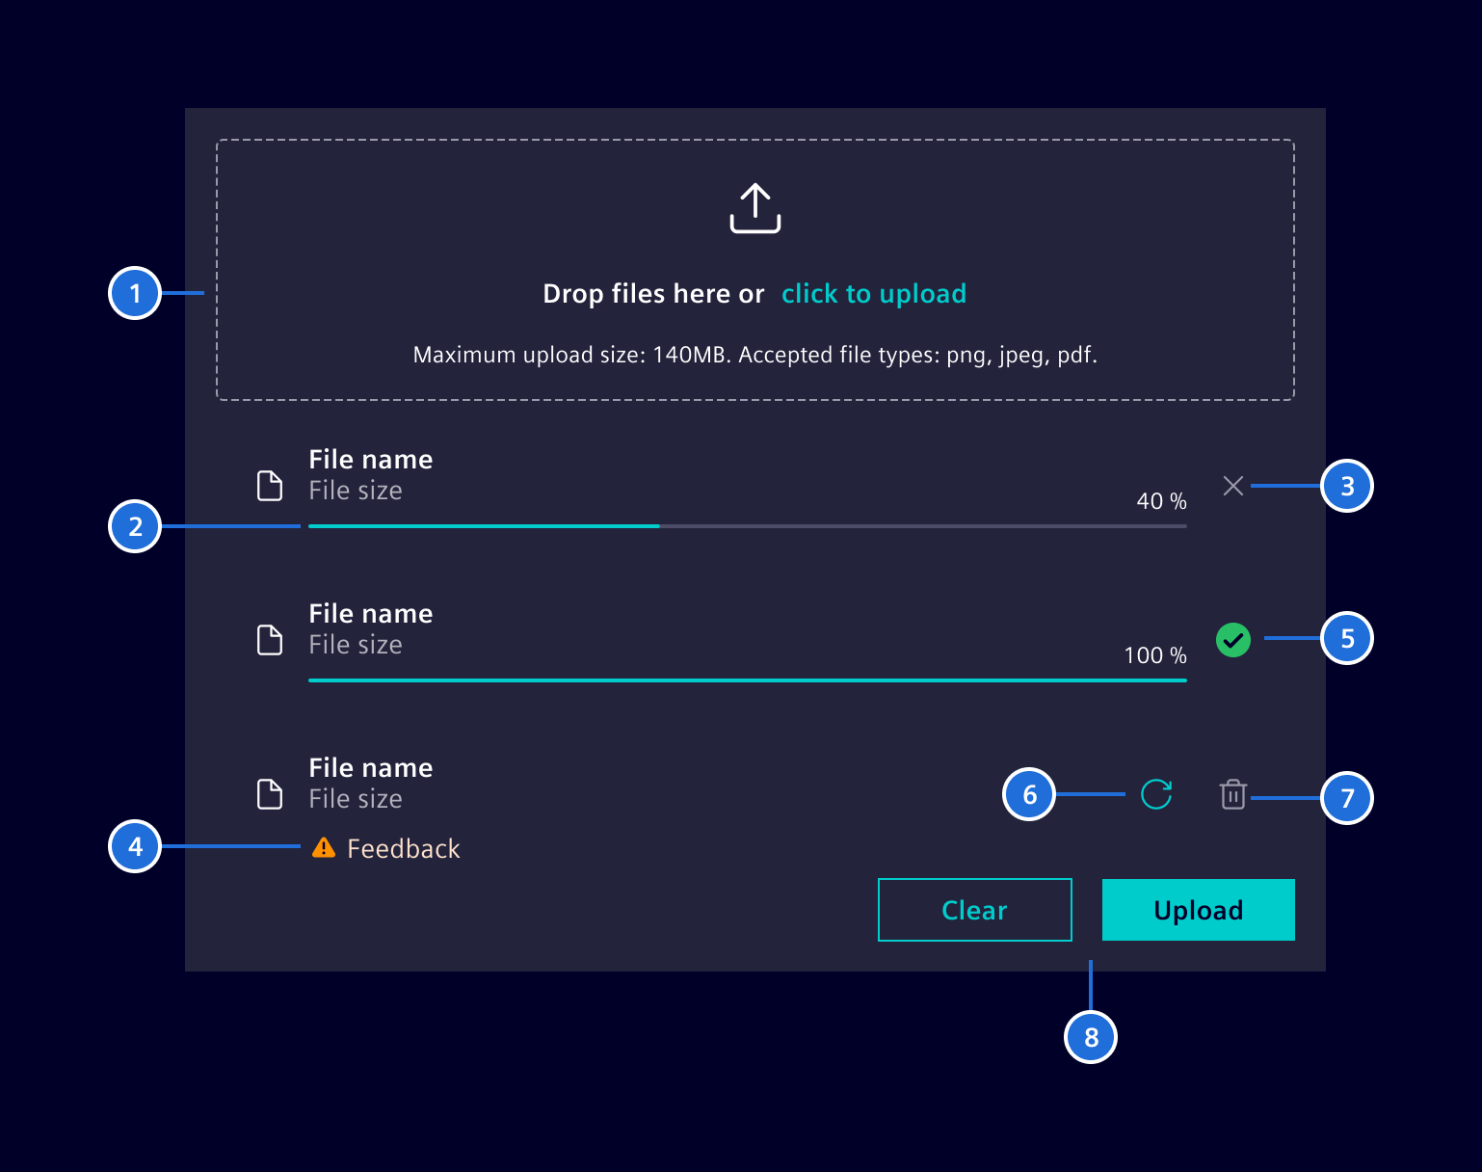Click the 'click to upload' link
The image size is (1482, 1172).
874,294
